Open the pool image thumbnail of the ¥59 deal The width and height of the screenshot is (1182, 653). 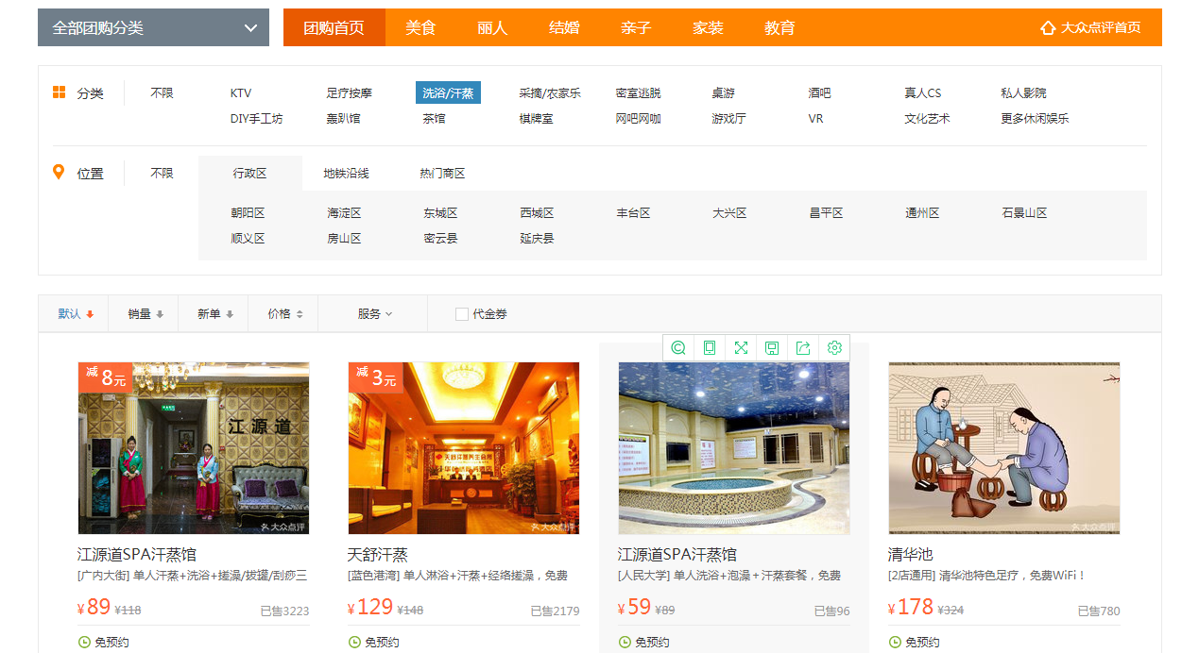click(734, 448)
